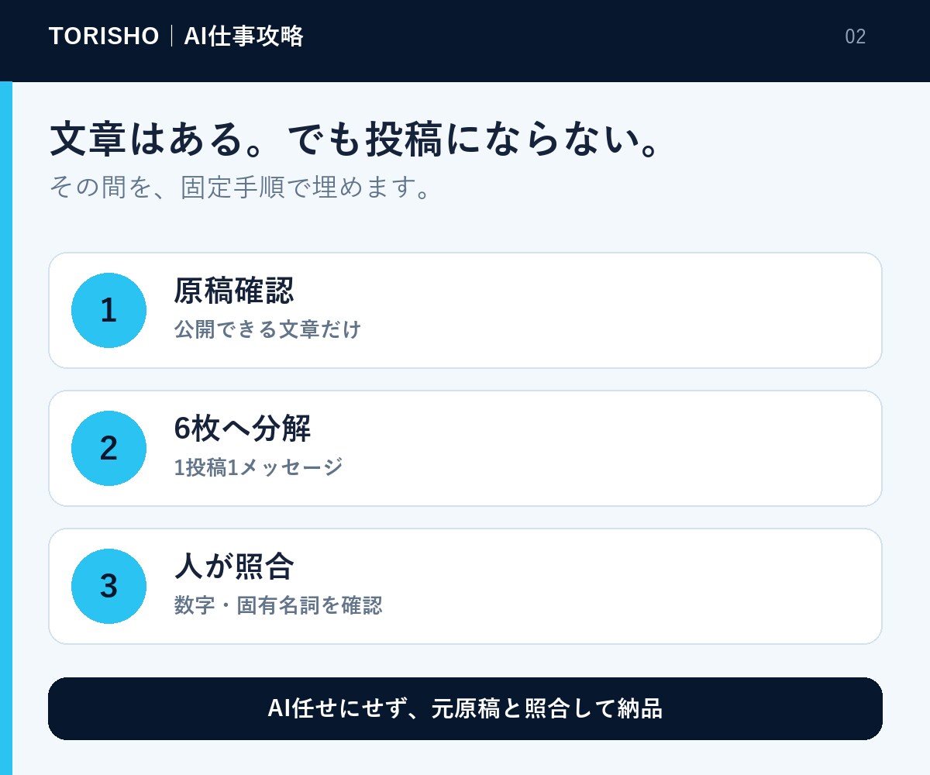This screenshot has width=930, height=775.
Task: Open the 原稿確認 step card
Action: [x=465, y=310]
